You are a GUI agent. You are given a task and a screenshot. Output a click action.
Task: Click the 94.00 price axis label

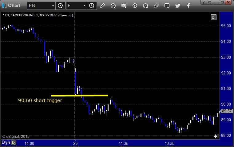pos(226,41)
